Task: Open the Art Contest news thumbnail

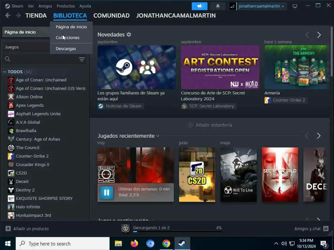Action: pyautogui.click(x=220, y=67)
